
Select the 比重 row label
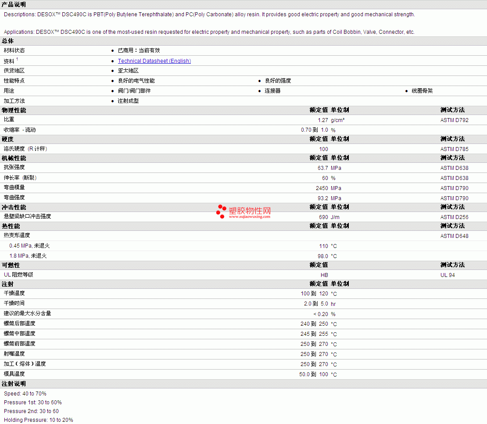9,119
